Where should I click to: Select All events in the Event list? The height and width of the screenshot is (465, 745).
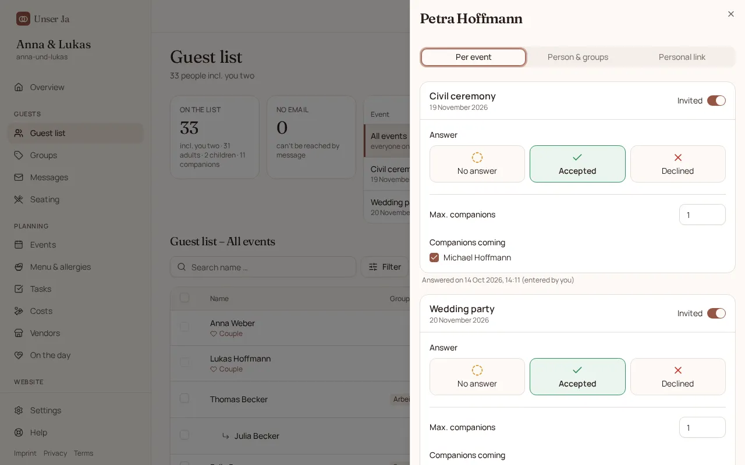coord(388,141)
